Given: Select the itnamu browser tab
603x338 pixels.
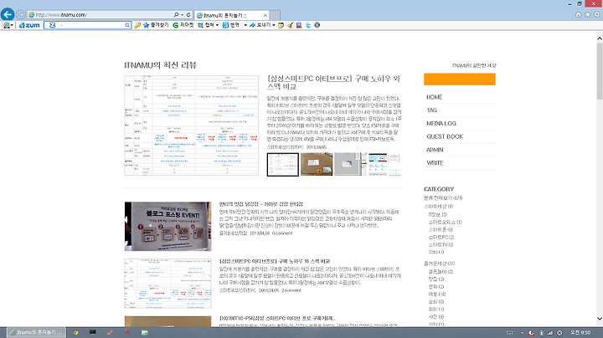Looking at the screenshot, I should point(229,15).
